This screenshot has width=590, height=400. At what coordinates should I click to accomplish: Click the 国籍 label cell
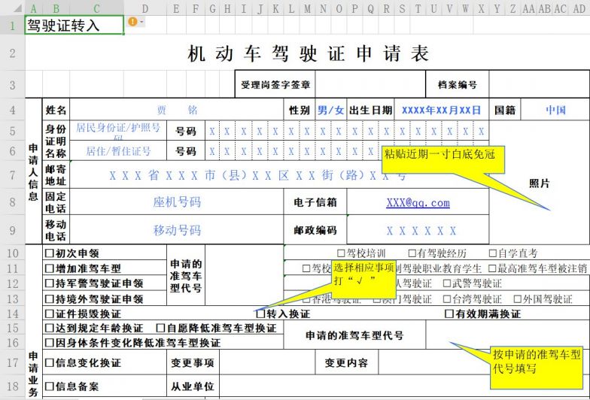click(504, 110)
